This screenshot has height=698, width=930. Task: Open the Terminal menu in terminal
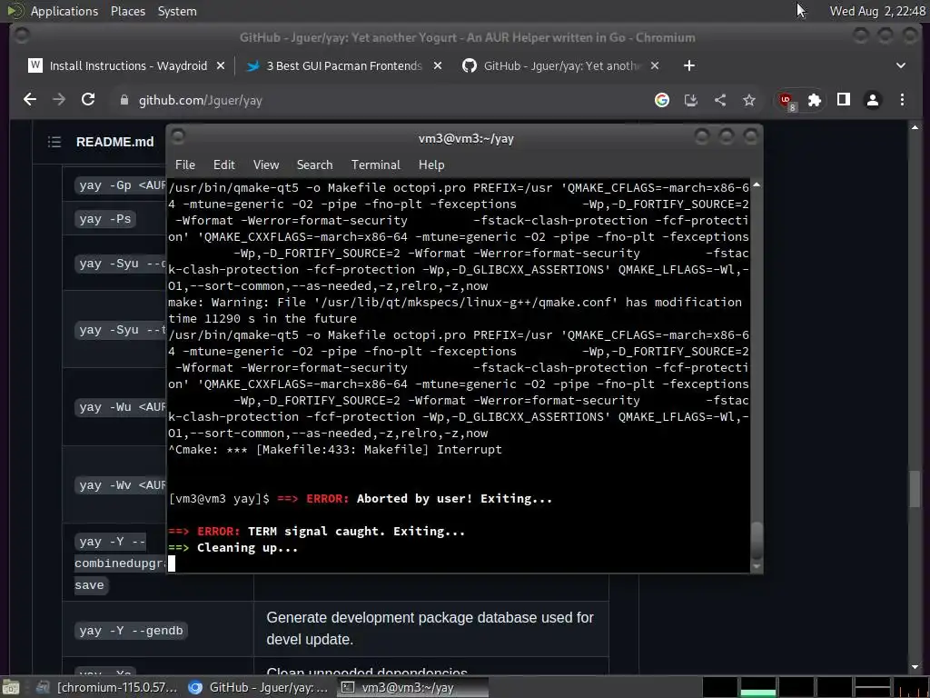[375, 165]
